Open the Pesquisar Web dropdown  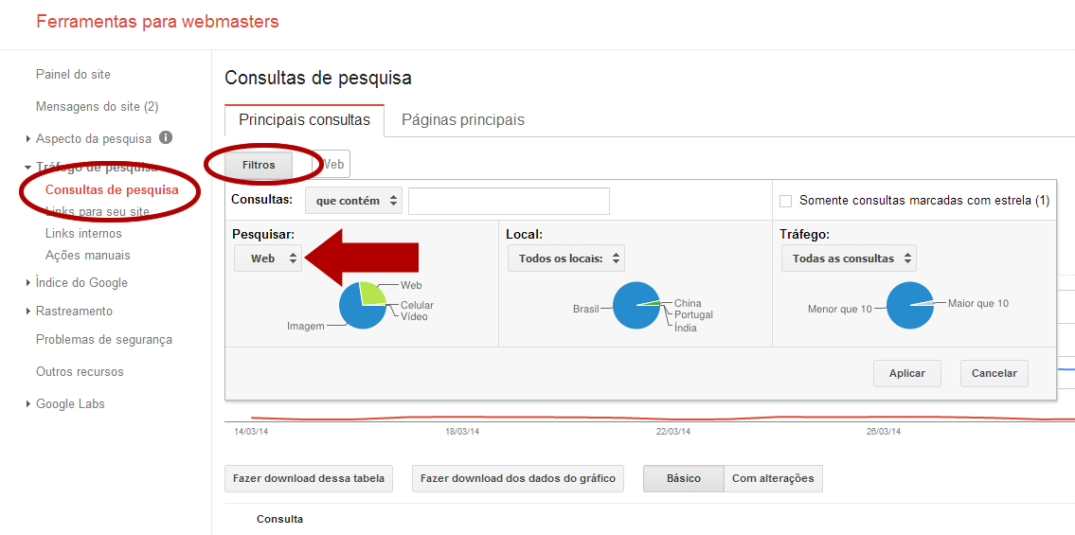pyautogui.click(x=268, y=259)
